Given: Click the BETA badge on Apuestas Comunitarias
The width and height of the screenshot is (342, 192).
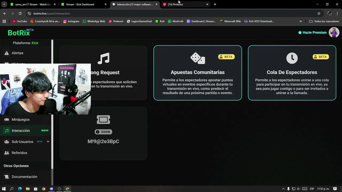Looking at the screenshot, I should (226, 57).
